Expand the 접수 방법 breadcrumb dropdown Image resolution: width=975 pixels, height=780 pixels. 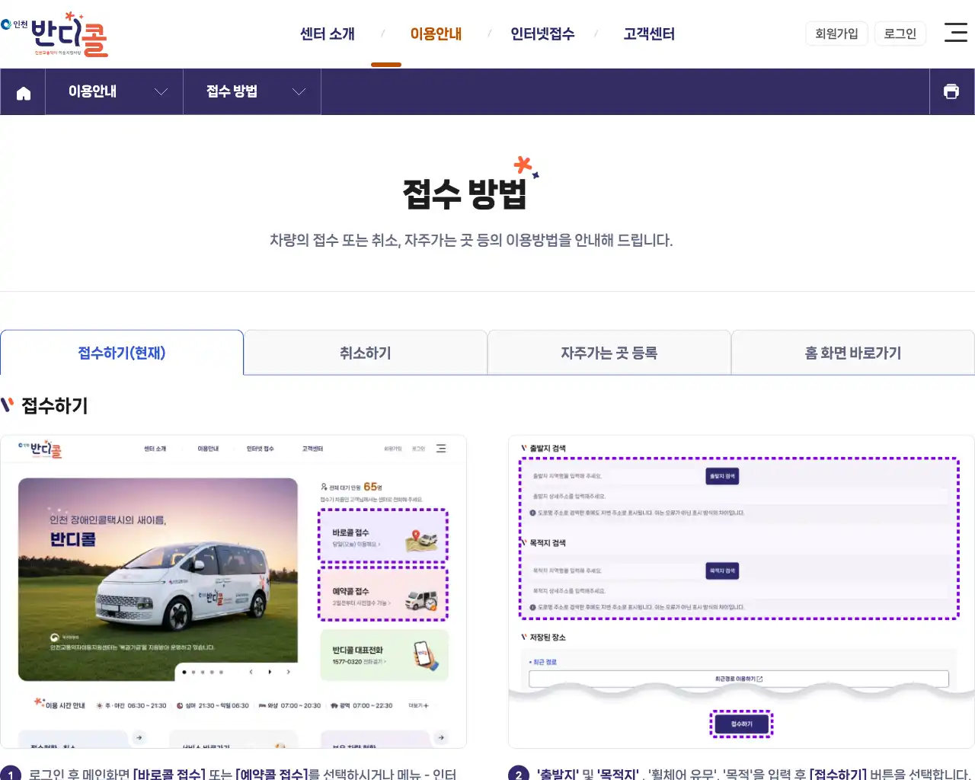(x=252, y=91)
